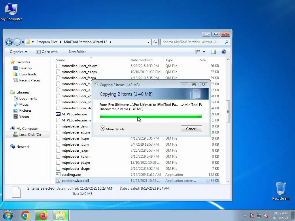Toggle the preview pane icon
The height and width of the screenshot is (221, 295).
point(213,52)
